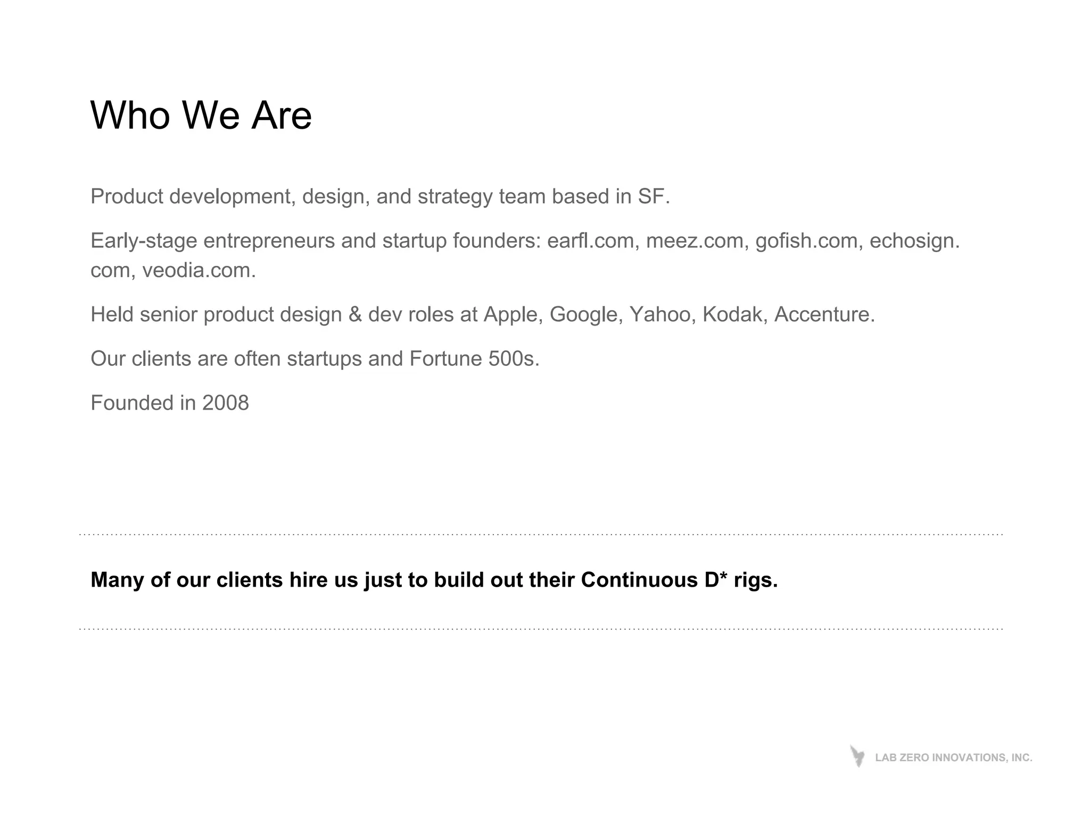This screenshot has height=817, width=1090.
Task: Click the "LAB ZERO INNOVATIONS, INC." footer text
Action: tap(953, 758)
